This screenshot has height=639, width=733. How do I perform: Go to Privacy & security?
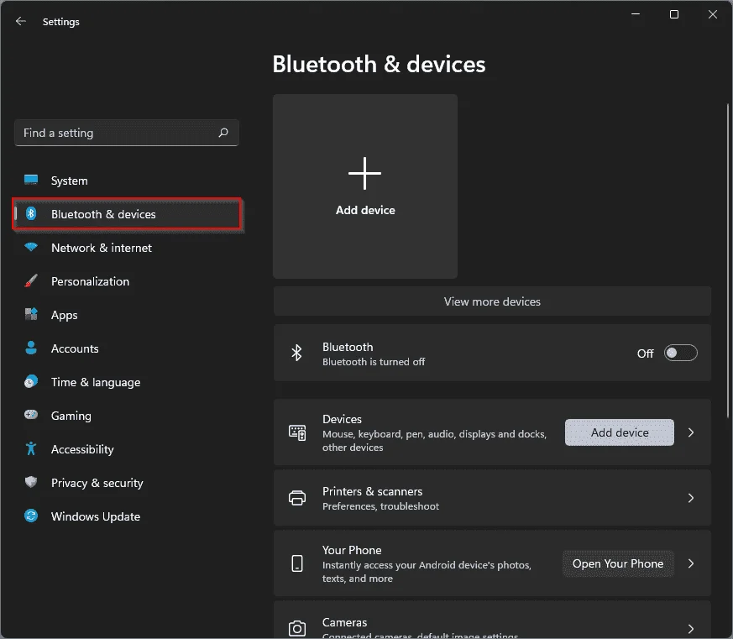(x=127, y=483)
